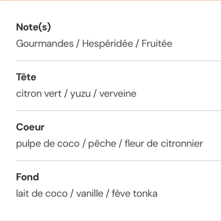Select the "vanille" ingredient

(90, 193)
